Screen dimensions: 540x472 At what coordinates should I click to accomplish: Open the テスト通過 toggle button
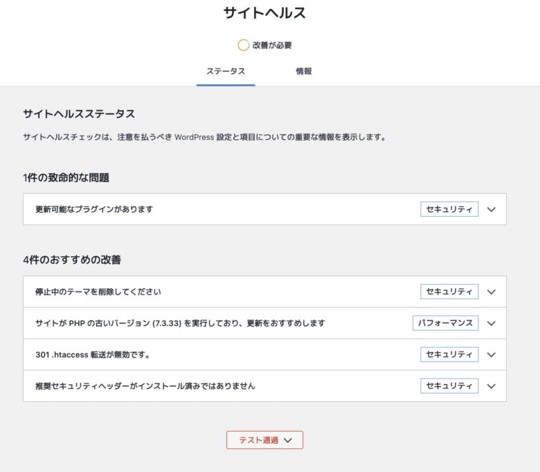pyautogui.click(x=265, y=440)
